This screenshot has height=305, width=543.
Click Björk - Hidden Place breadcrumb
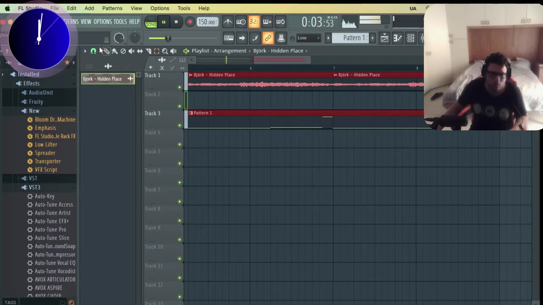[278, 51]
